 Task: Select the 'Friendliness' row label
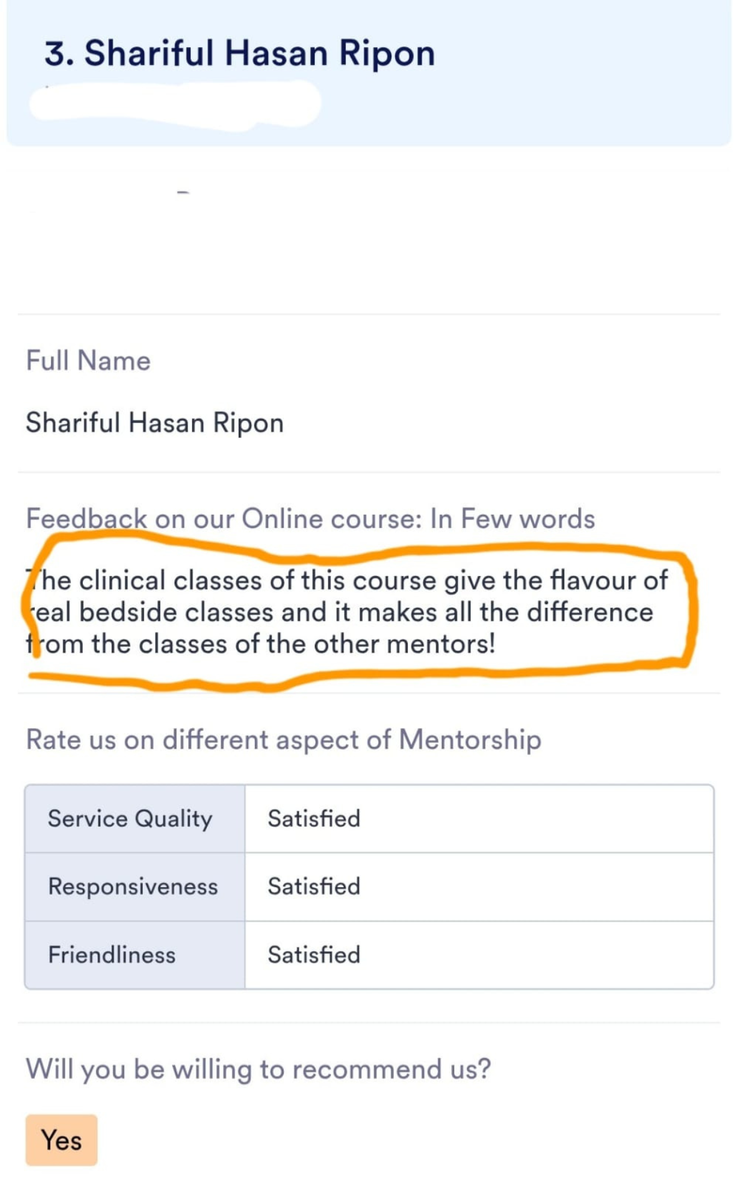click(112, 955)
